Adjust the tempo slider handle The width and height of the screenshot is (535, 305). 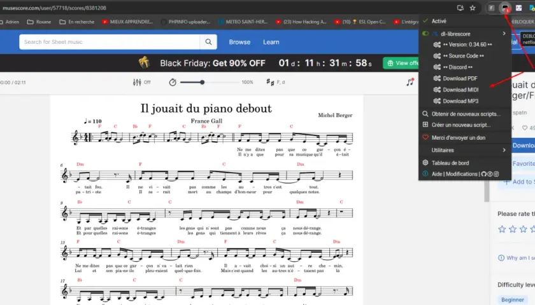pos(203,82)
